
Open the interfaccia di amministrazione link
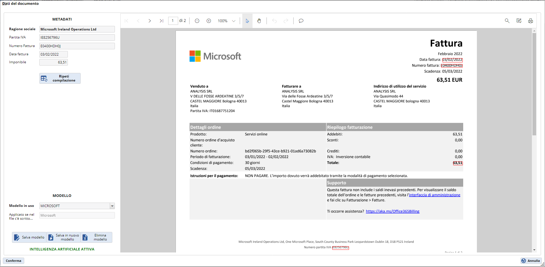click(434, 195)
